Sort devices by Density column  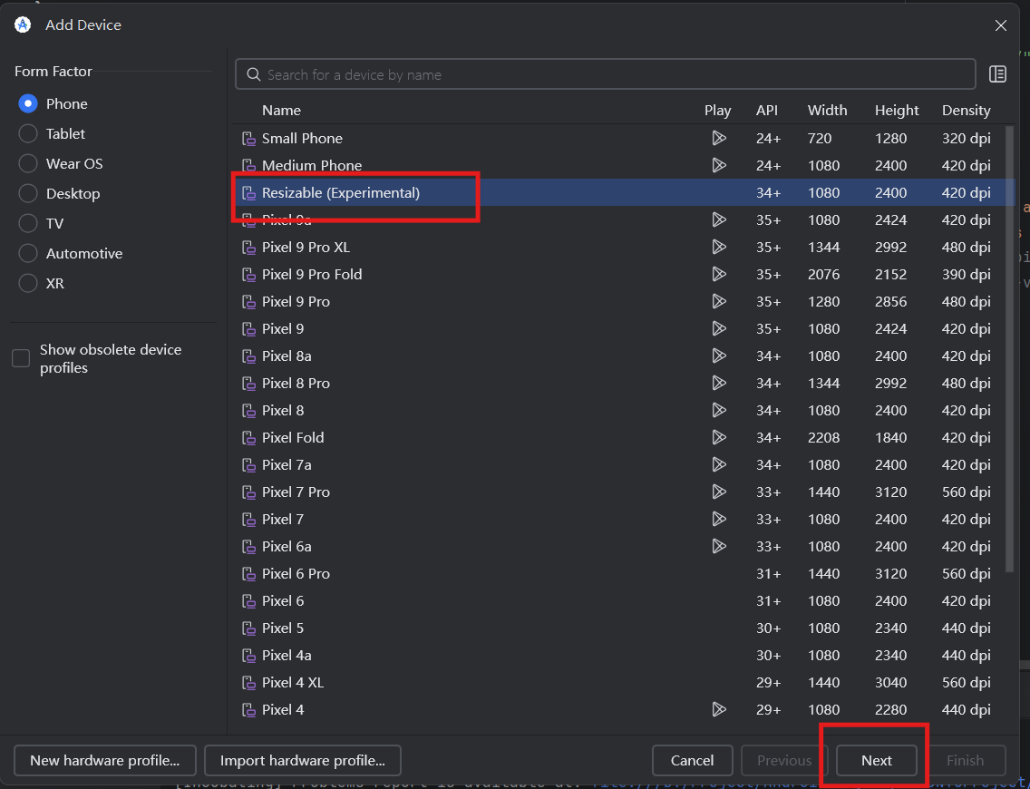point(966,111)
